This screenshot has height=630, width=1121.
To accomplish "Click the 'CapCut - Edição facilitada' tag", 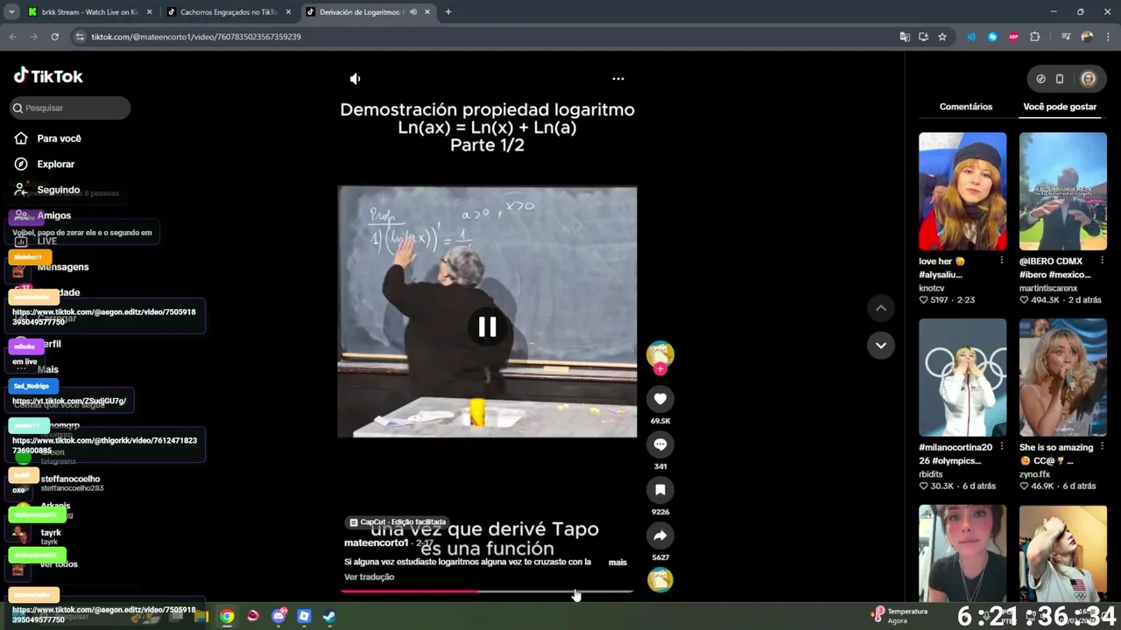I will coord(398,522).
